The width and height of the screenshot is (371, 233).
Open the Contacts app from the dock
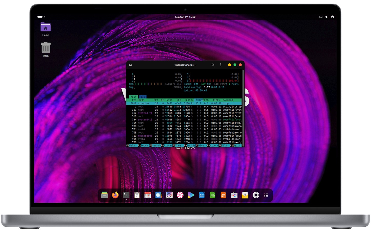(158, 195)
